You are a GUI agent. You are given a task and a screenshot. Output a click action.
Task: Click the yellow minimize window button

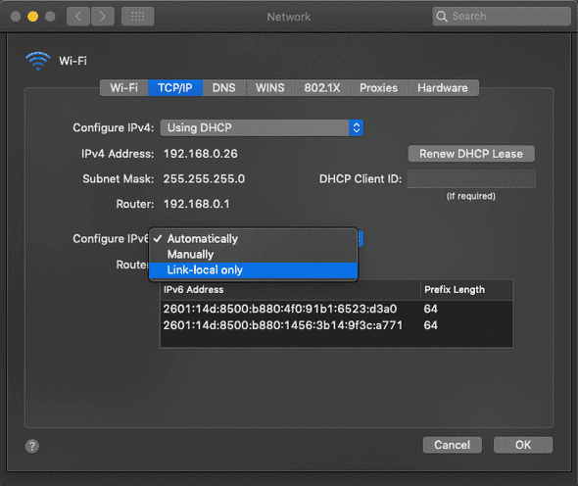tap(32, 17)
